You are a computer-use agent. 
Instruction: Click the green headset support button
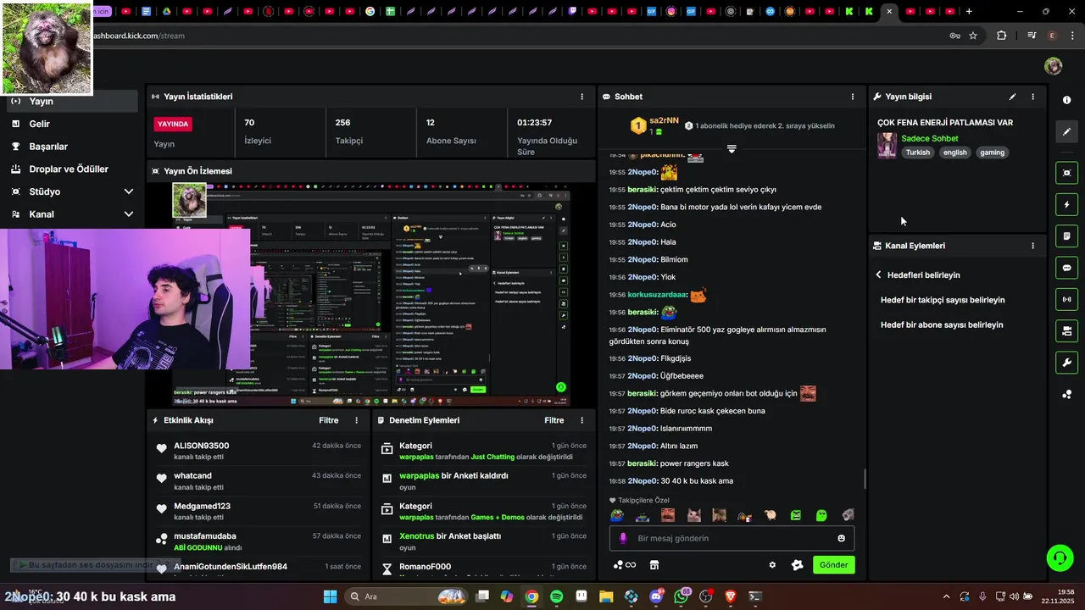point(1060,557)
